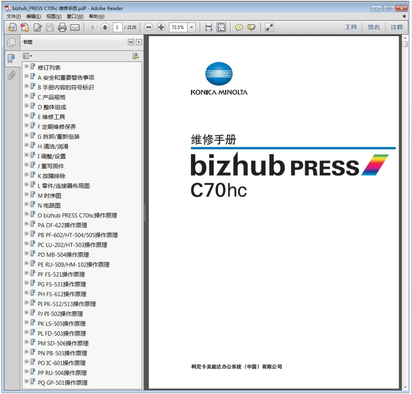Image resolution: width=412 pixels, height=394 pixels.
Task: Click the Save floppy disk icon
Action: (x=50, y=27)
